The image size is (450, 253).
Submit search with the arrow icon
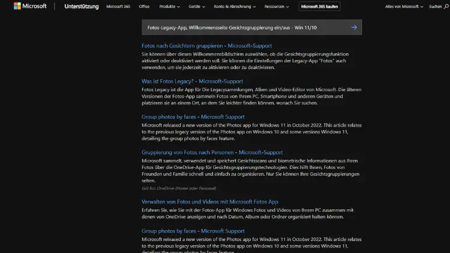pos(354,28)
